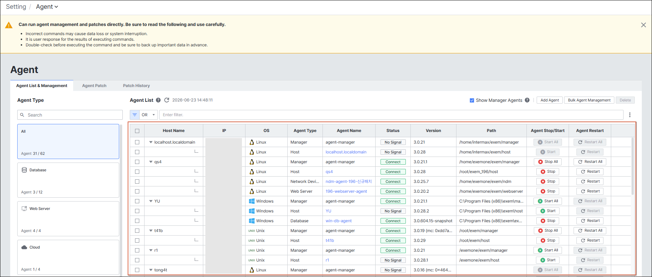The image size is (652, 277).
Task: Click the filter icon next to OR
Action: [x=135, y=115]
